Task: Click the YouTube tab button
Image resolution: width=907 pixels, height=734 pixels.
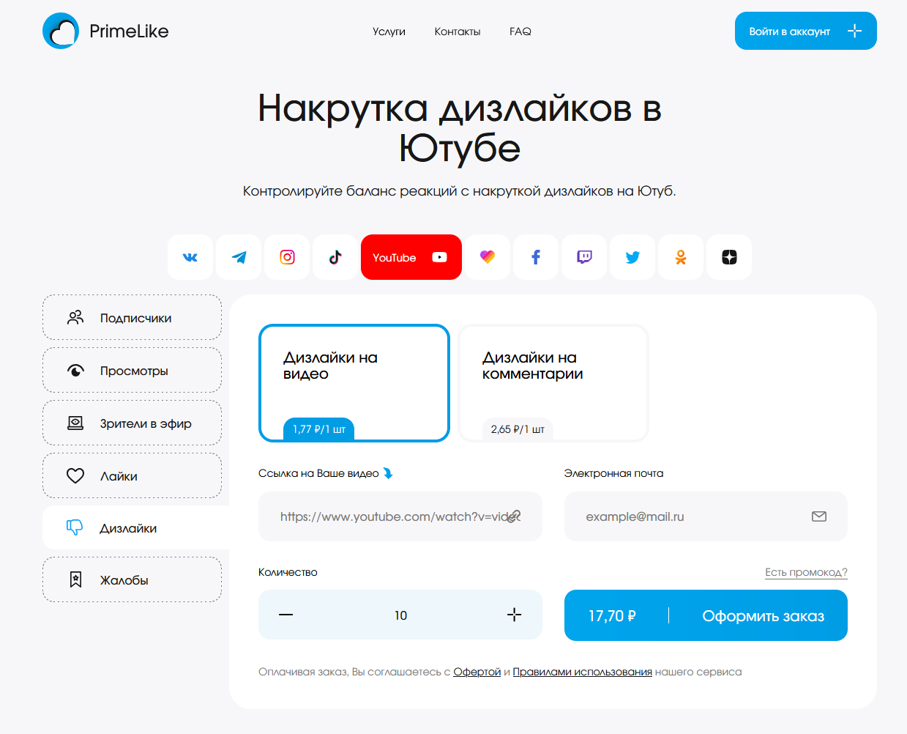Action: pos(411,257)
